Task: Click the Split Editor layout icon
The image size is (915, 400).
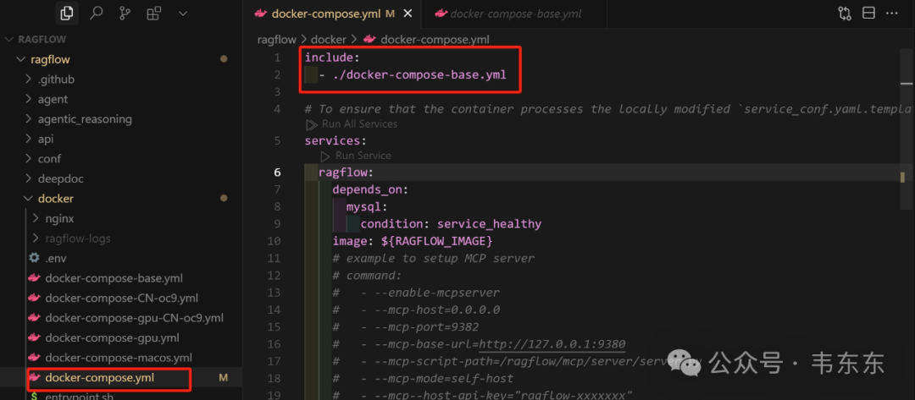Action: click(x=868, y=14)
